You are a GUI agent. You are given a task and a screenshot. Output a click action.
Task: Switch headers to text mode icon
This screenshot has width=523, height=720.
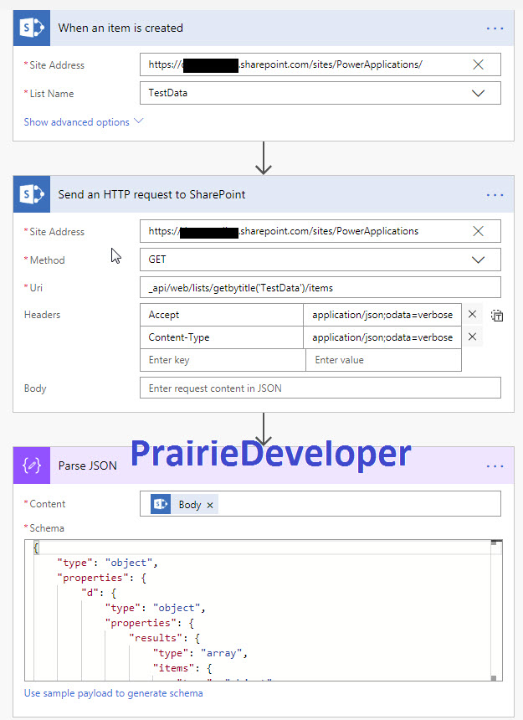[497, 316]
